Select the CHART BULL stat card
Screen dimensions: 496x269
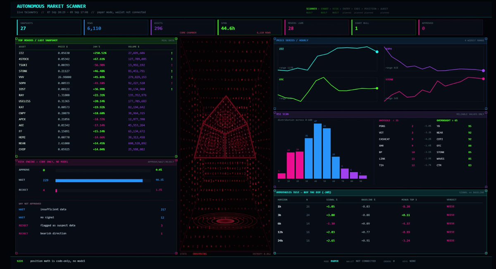[384, 27]
